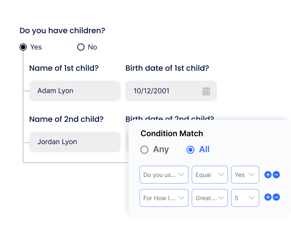Viewport: 291px width, 228px height.
Task: Select 'Yes' for having children
Action: [23, 47]
